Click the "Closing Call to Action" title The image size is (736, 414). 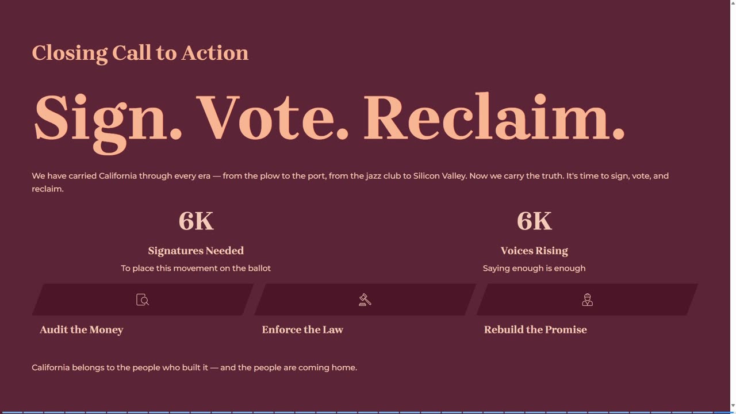140,52
